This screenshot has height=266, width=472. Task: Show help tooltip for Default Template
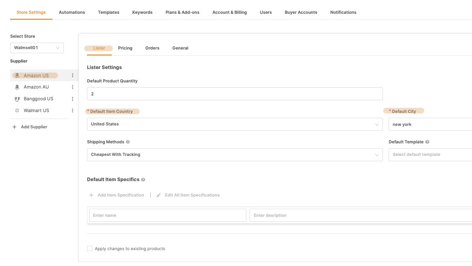427,142
